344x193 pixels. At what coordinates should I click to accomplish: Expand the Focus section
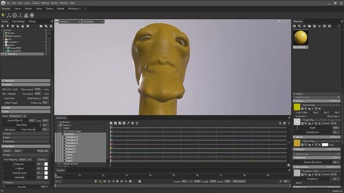(x=26, y=133)
